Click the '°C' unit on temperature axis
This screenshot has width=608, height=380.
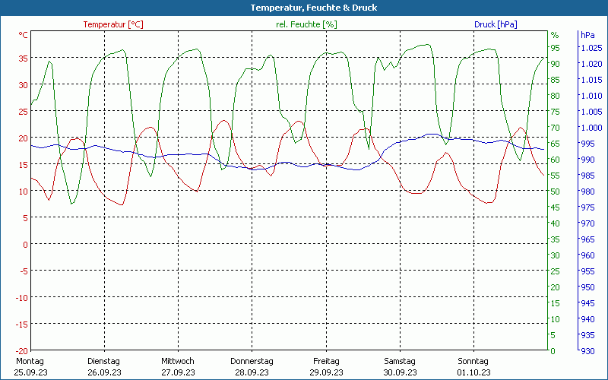(x=24, y=35)
